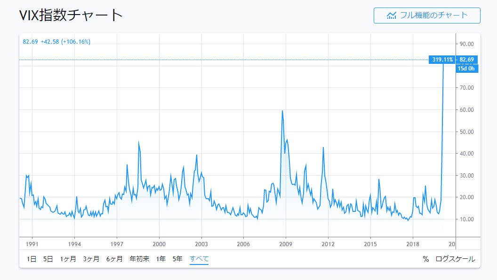This screenshot has height=280, width=497.
Task: Click the 40.00 price axis label
Action: 466,154
